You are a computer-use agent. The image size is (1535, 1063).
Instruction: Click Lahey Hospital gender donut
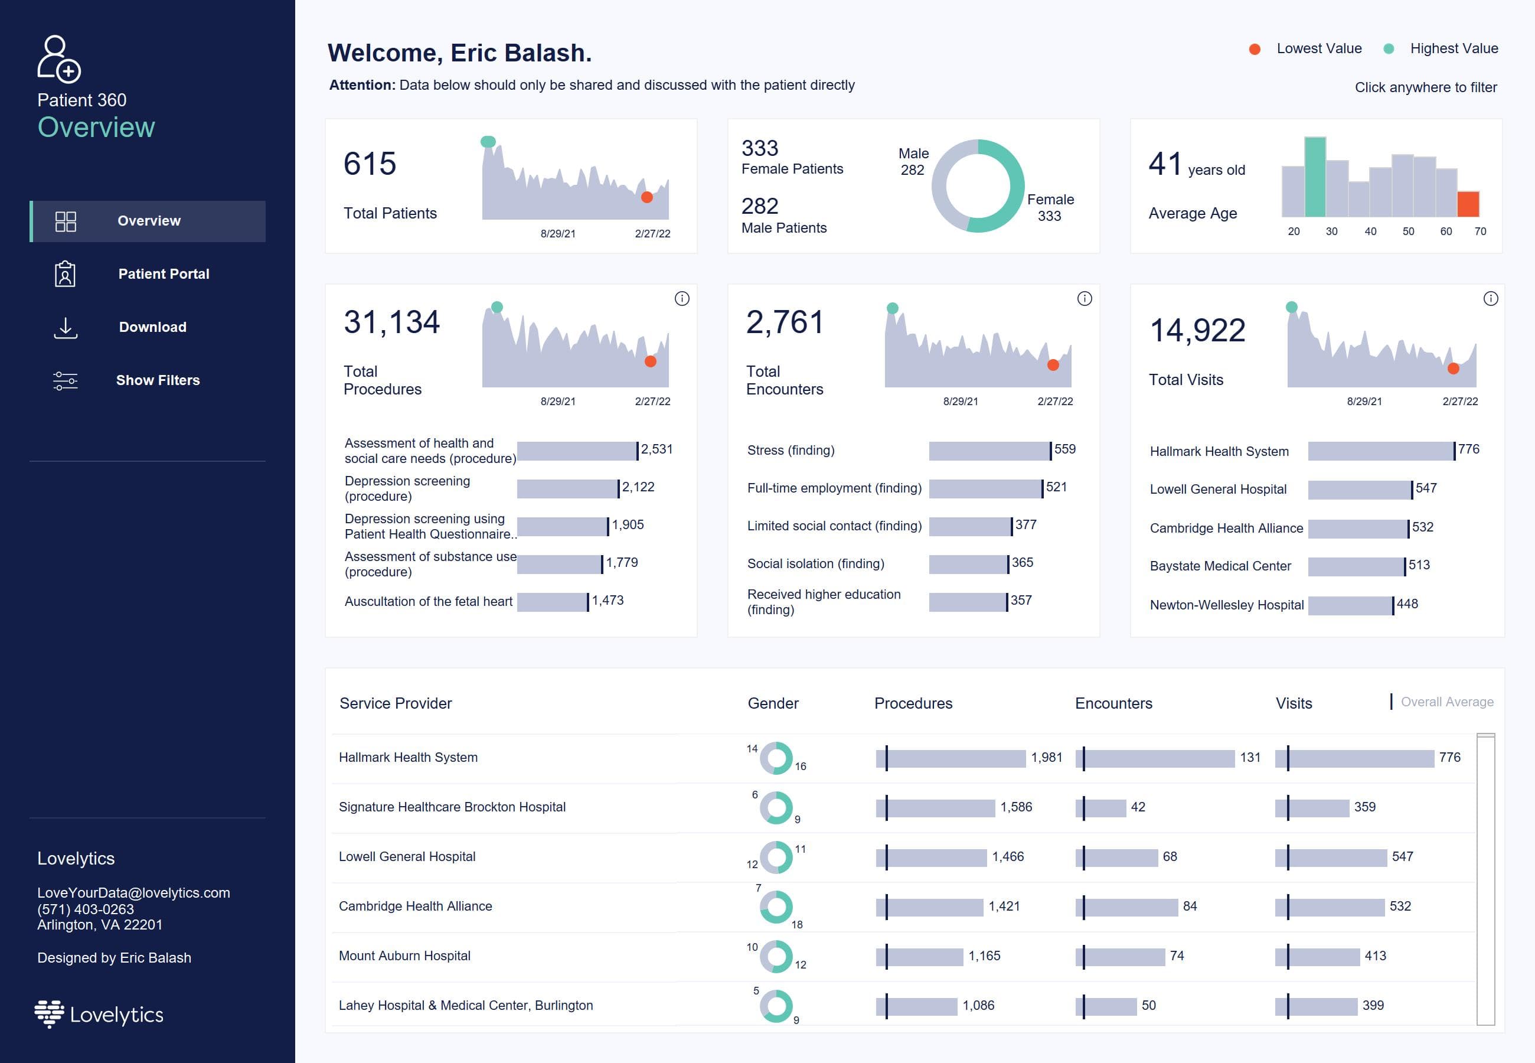pyautogui.click(x=776, y=1006)
